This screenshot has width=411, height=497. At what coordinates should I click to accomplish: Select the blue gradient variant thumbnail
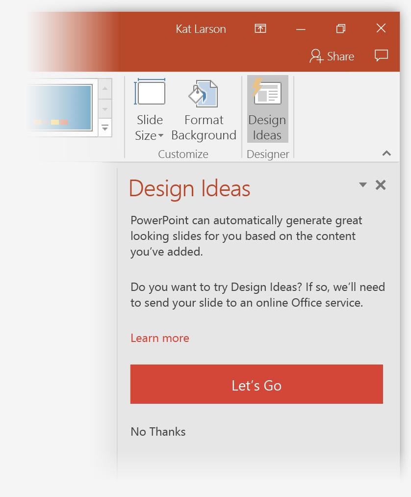(x=60, y=107)
